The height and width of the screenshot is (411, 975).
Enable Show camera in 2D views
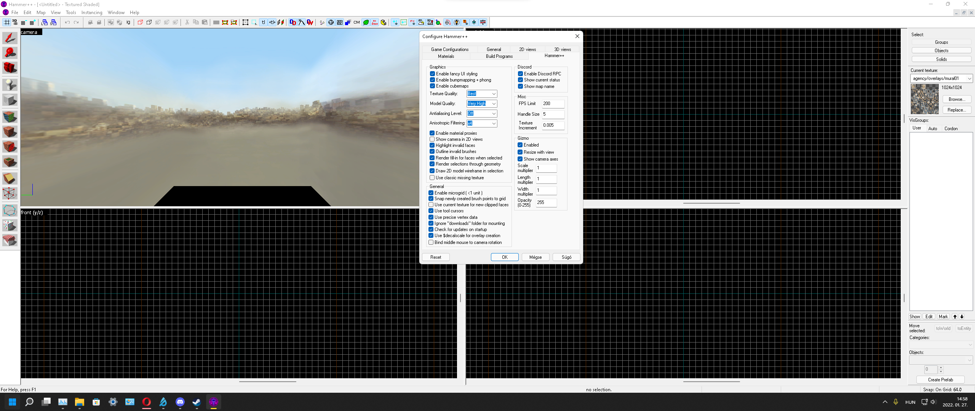tap(432, 139)
